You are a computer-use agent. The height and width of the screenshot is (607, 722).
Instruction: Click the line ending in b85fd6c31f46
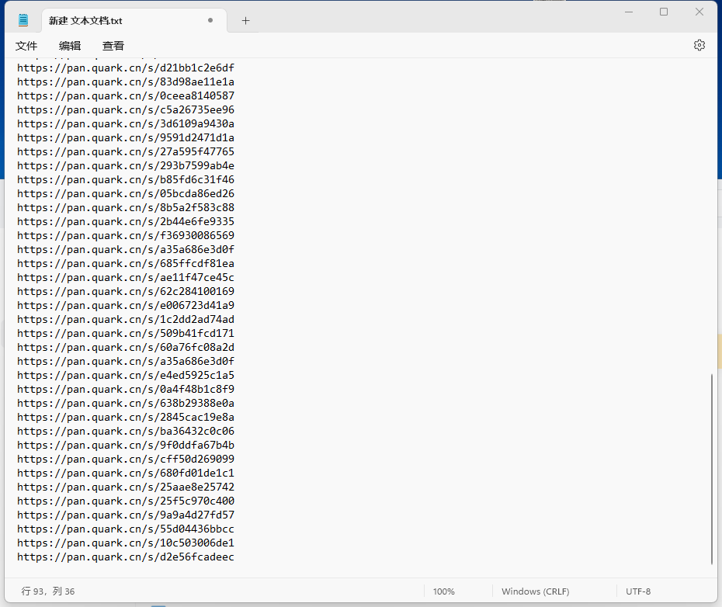pyautogui.click(x=126, y=179)
